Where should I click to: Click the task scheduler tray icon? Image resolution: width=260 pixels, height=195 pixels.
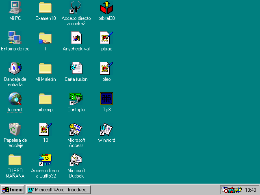click(x=225, y=190)
